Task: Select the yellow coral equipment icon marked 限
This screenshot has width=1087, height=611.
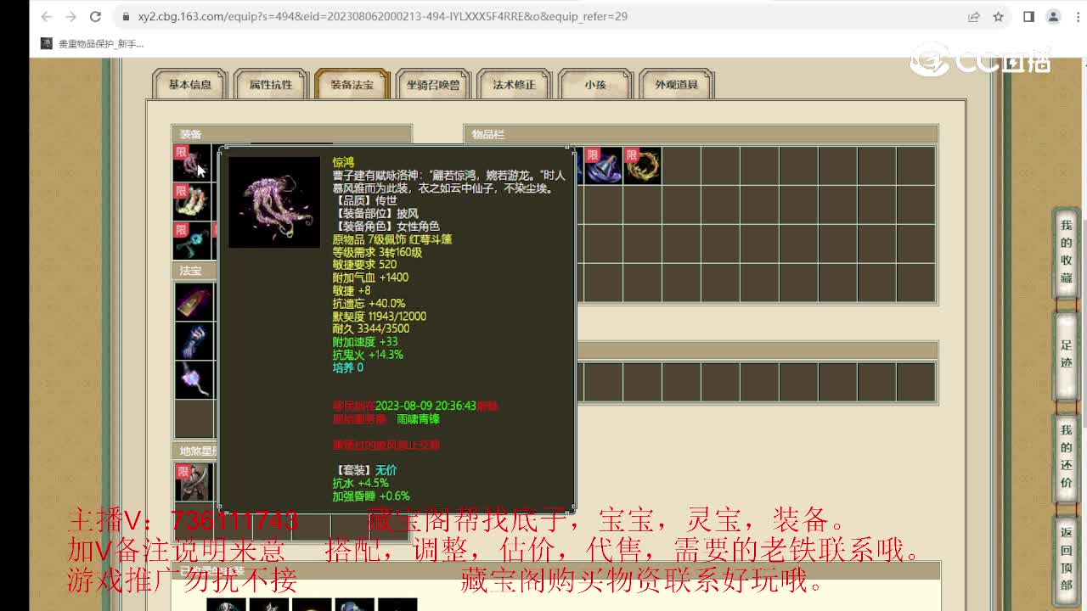Action: coord(193,201)
